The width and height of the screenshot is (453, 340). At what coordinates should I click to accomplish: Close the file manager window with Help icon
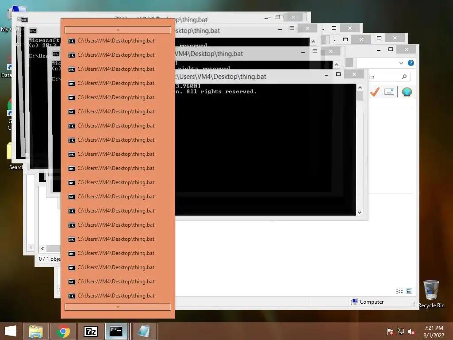coord(407,50)
